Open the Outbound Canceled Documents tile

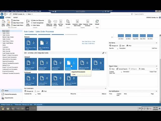(71, 80)
